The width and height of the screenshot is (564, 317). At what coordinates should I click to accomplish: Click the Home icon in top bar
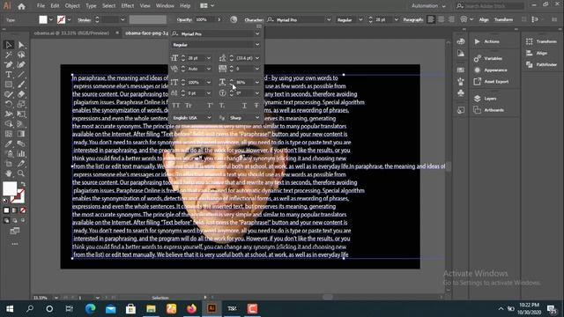[x=21, y=6]
